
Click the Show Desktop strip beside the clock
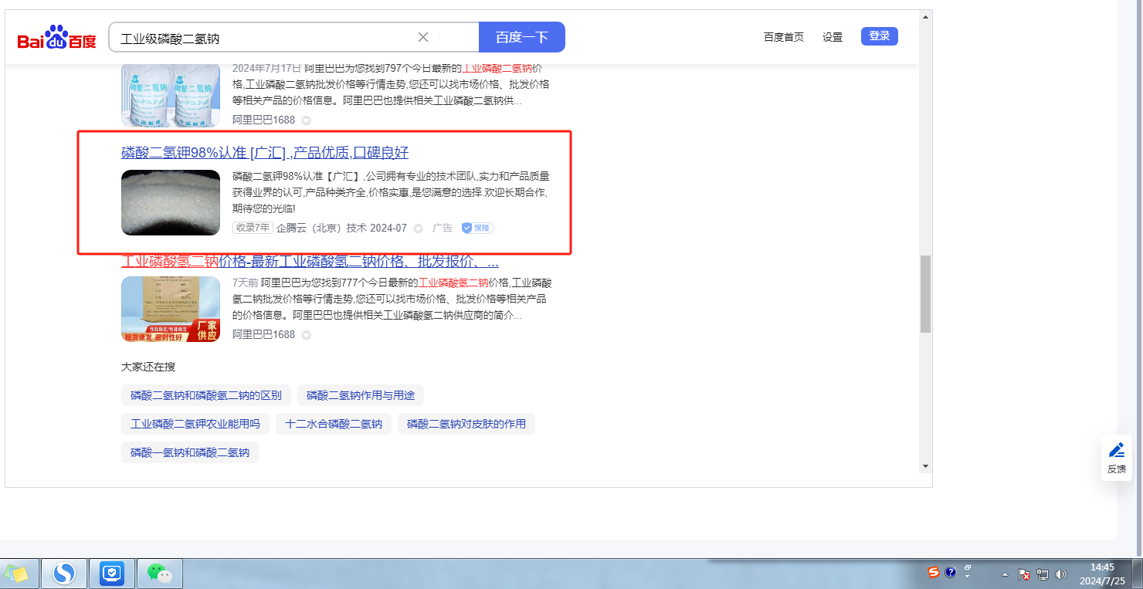(1138, 574)
